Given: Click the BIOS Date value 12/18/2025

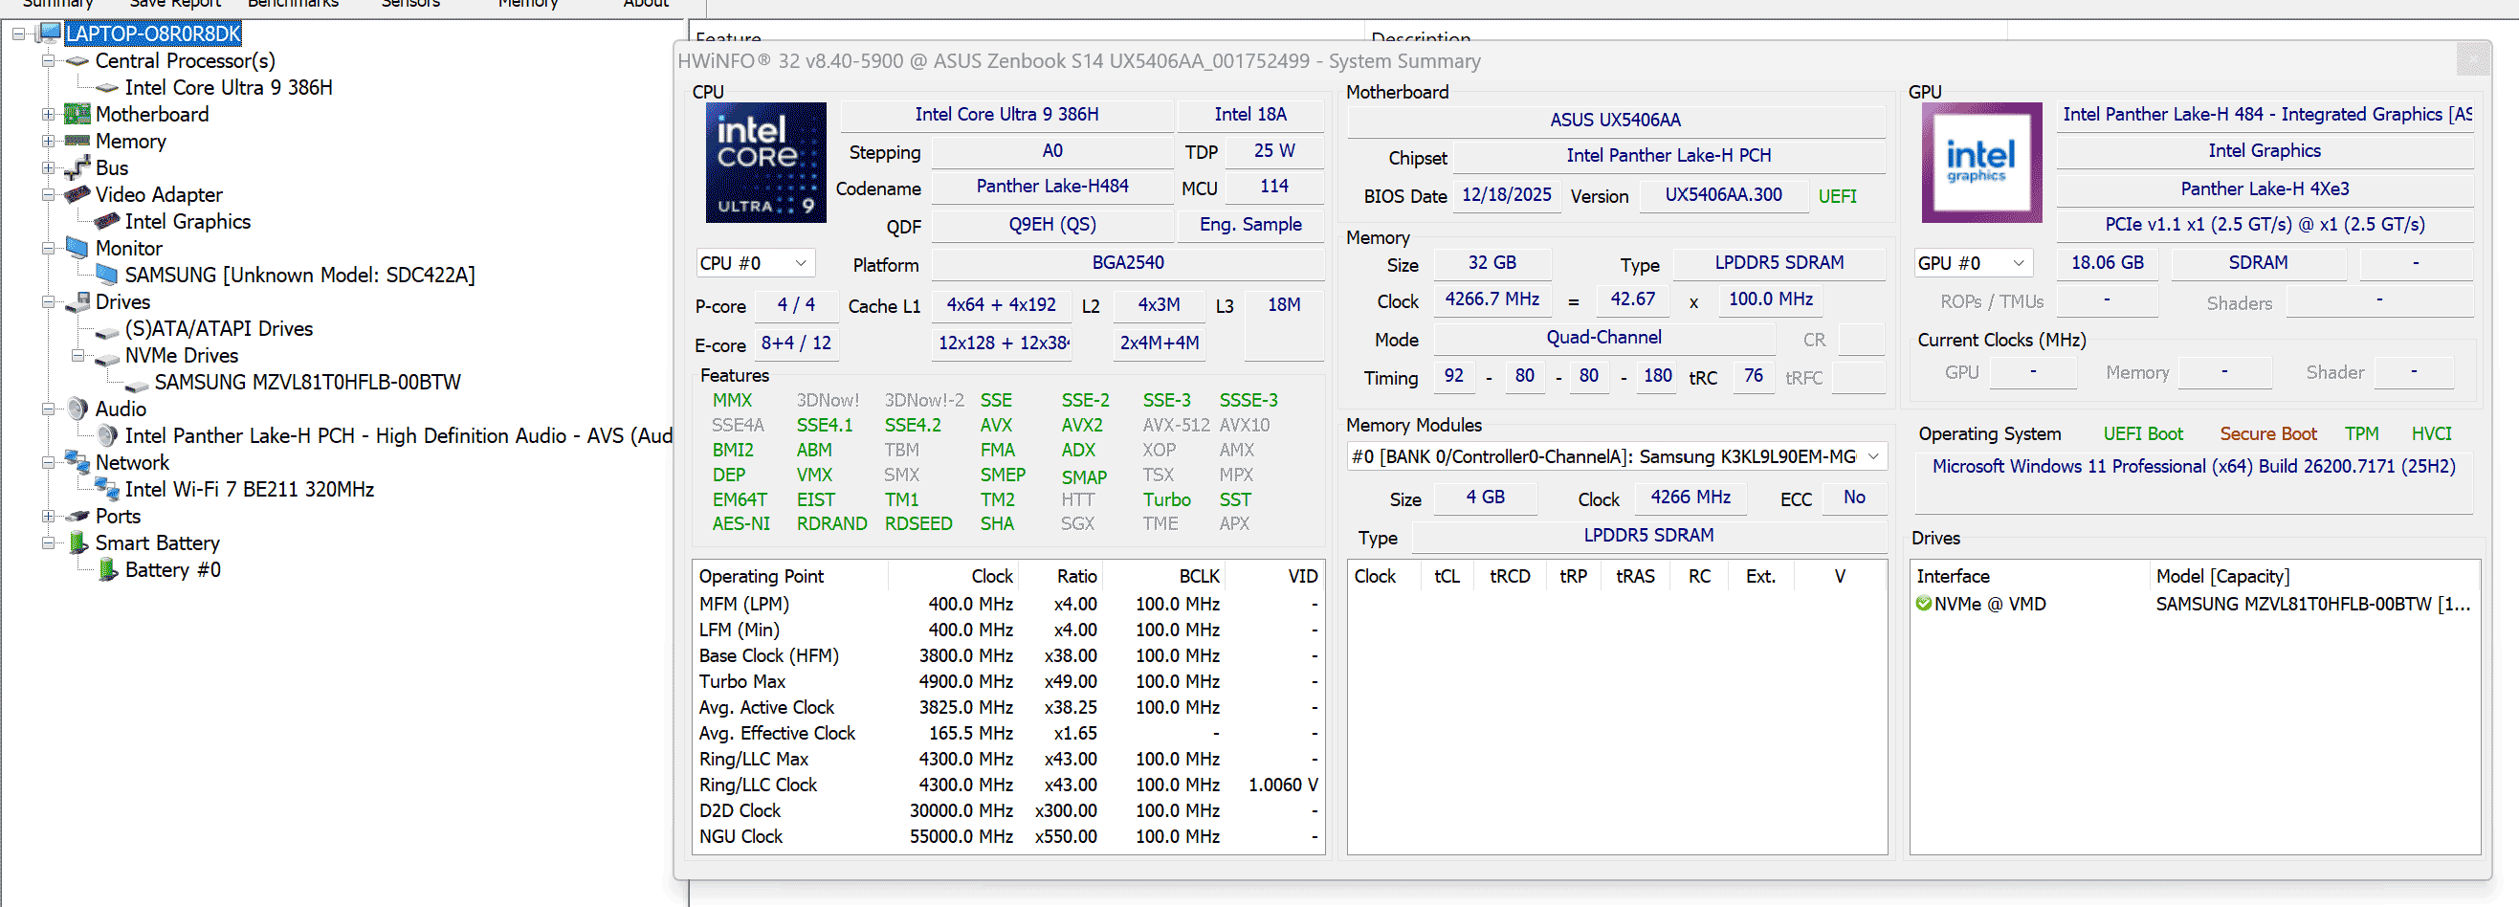Looking at the screenshot, I should [1506, 195].
